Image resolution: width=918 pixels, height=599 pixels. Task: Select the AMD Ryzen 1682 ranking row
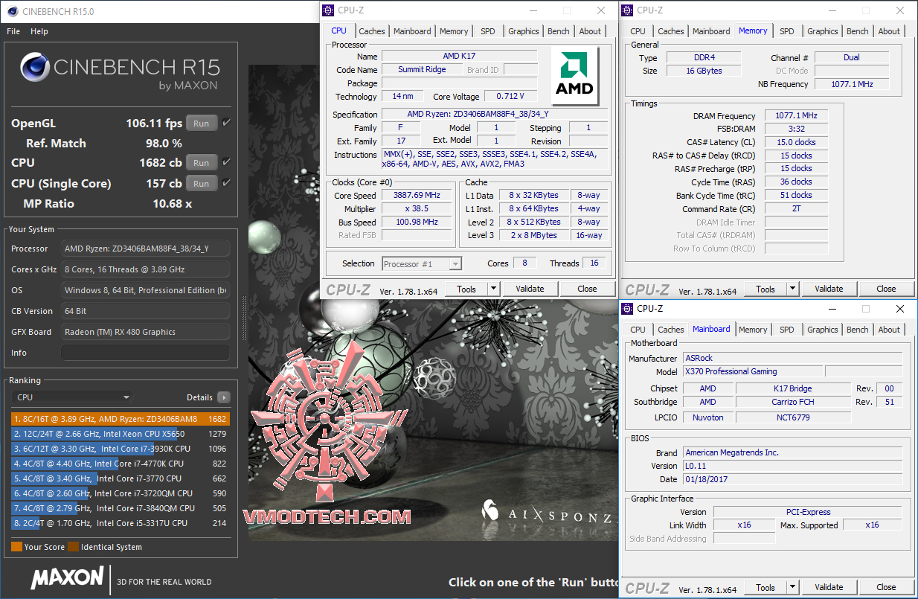click(120, 419)
